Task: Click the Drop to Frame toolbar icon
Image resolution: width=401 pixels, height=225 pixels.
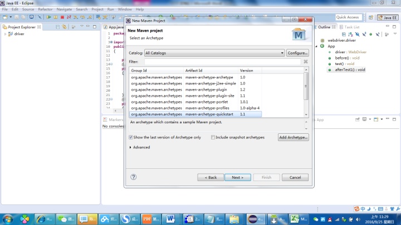Action: 98,17
